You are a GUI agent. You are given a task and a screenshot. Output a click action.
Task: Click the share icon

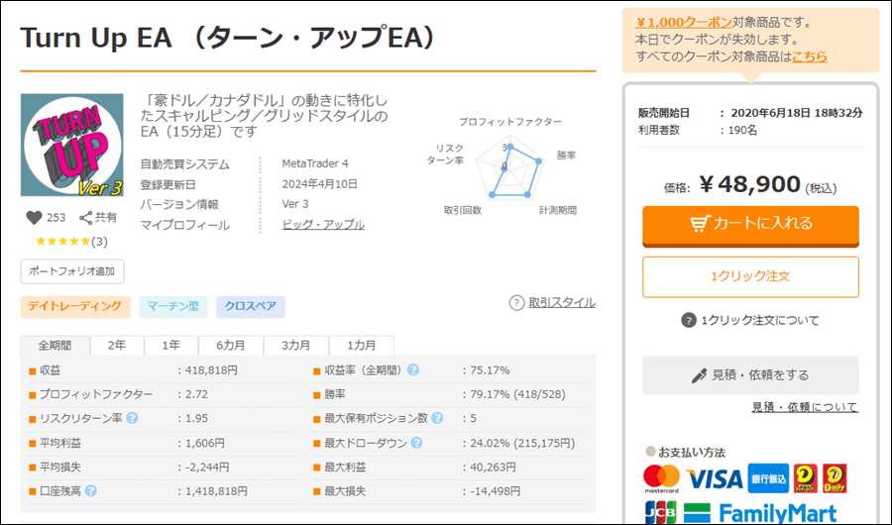(86, 218)
